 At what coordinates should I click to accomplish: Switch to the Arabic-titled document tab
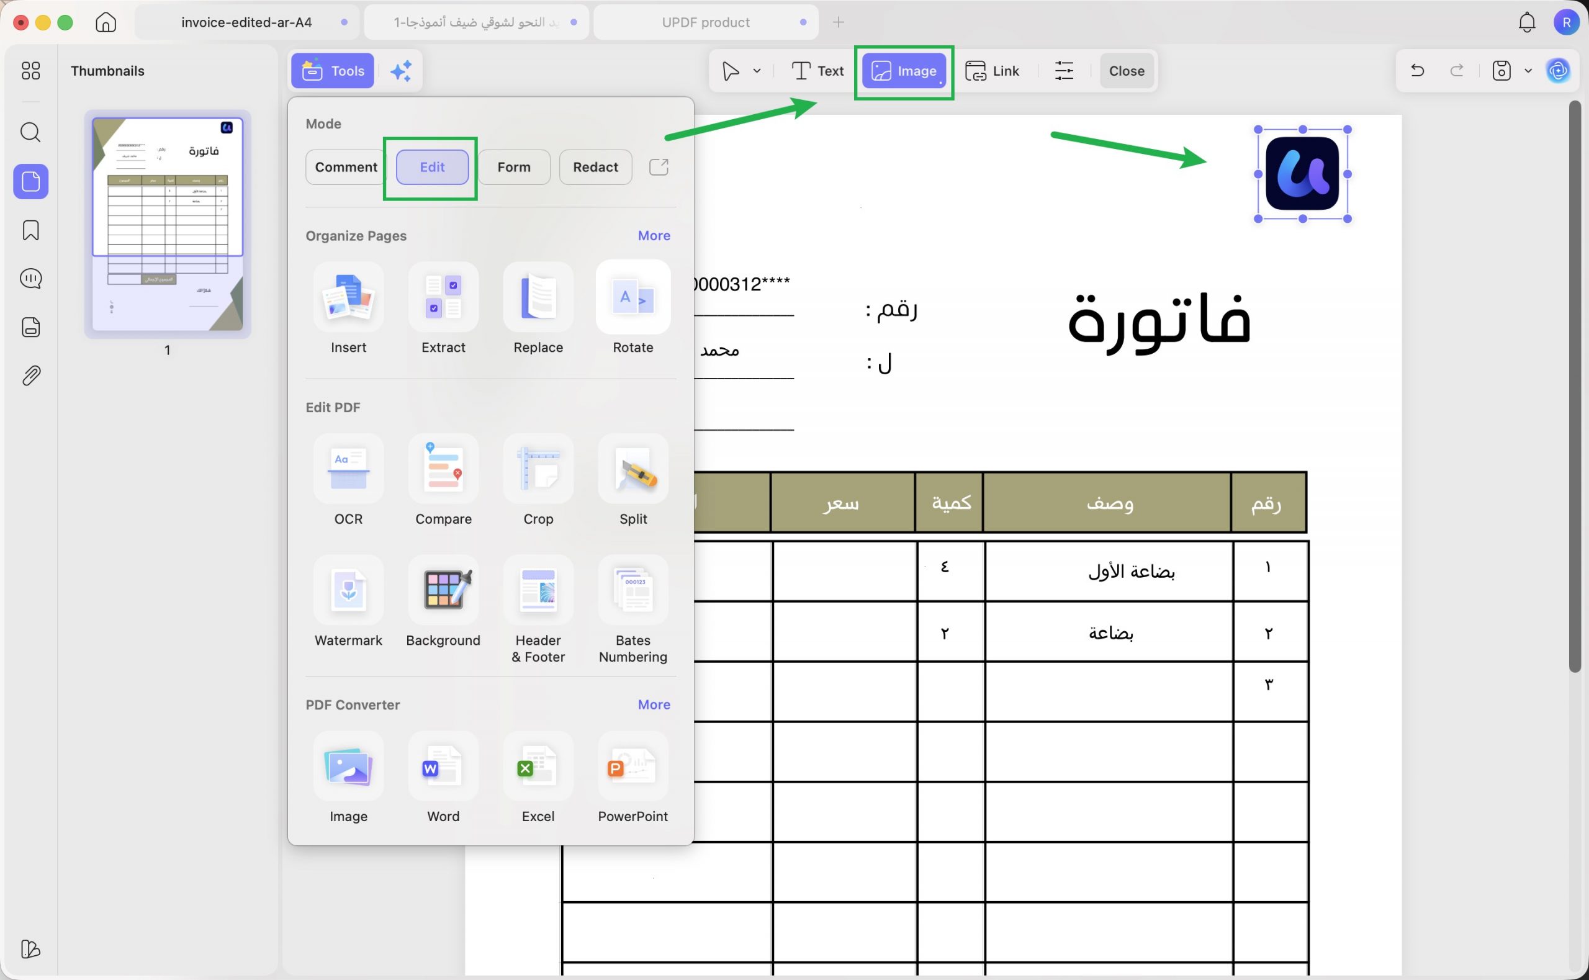click(476, 22)
